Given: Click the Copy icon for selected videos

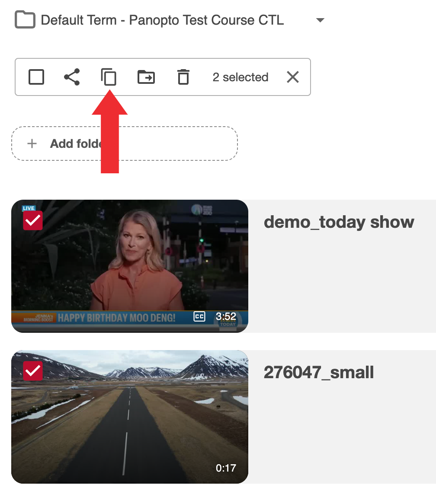Looking at the screenshot, I should coord(109,77).
